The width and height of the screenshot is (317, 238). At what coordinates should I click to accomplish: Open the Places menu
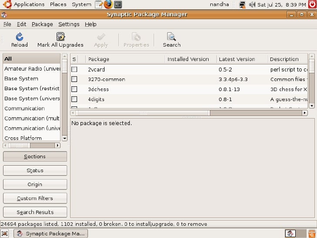tap(58, 4)
